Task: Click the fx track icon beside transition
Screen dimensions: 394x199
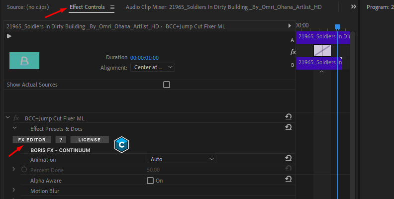Action: [x=293, y=52]
